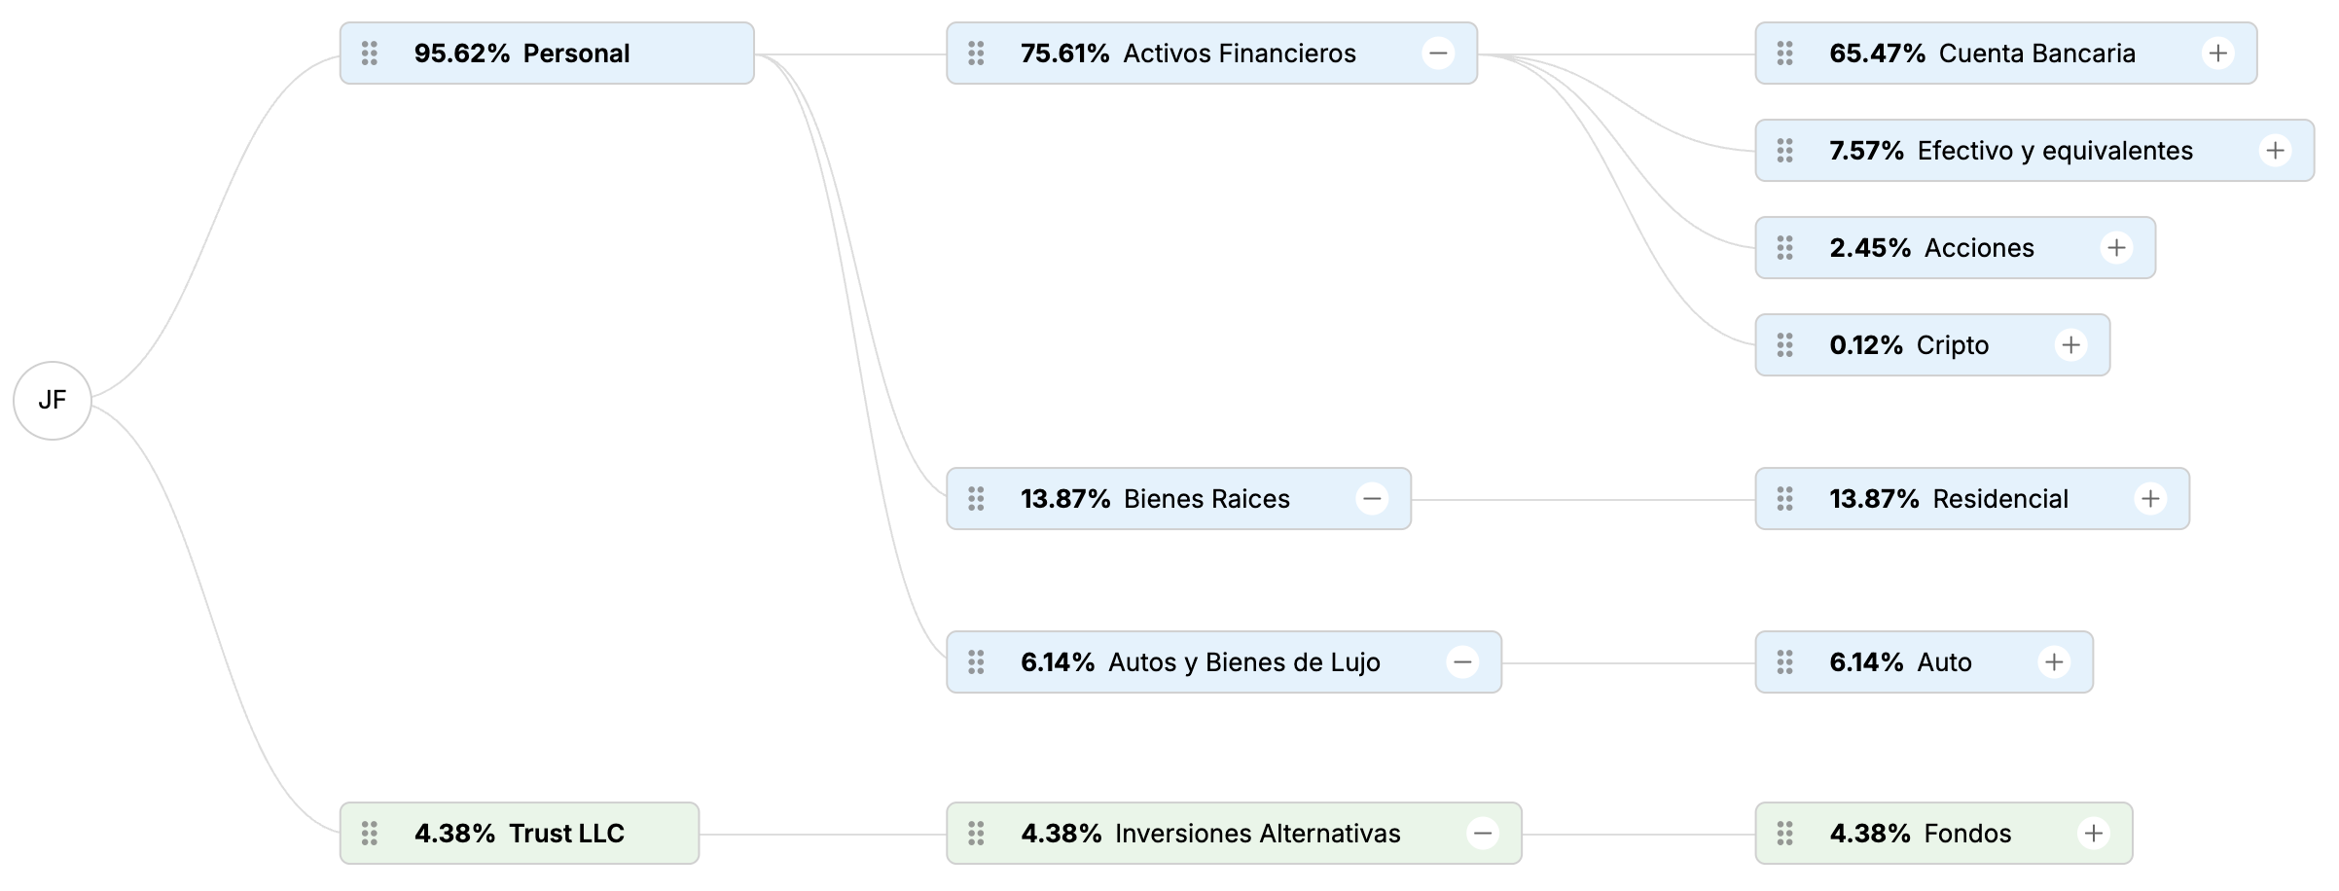Collapse the Bienes Raices branch
2339x891 pixels.
(1372, 499)
